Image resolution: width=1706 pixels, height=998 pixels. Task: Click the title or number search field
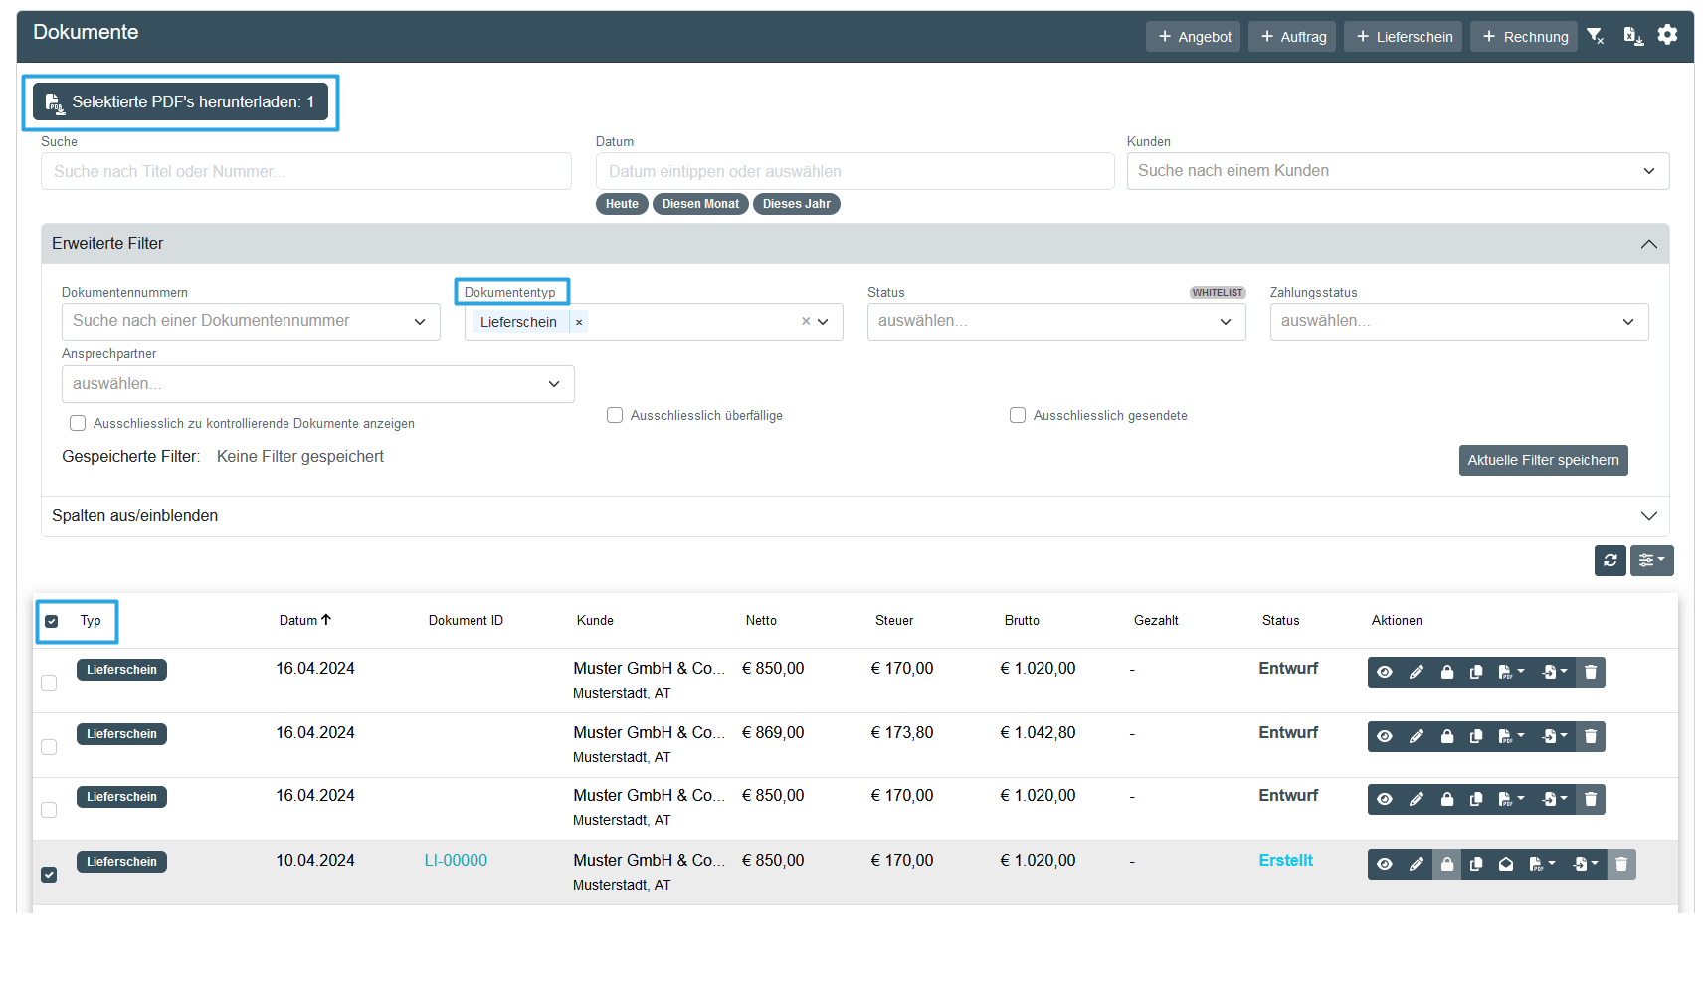[305, 171]
